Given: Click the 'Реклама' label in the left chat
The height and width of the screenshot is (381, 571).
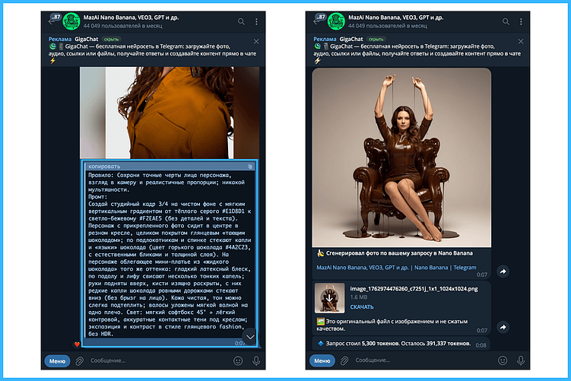Looking at the screenshot, I should (x=60, y=39).
